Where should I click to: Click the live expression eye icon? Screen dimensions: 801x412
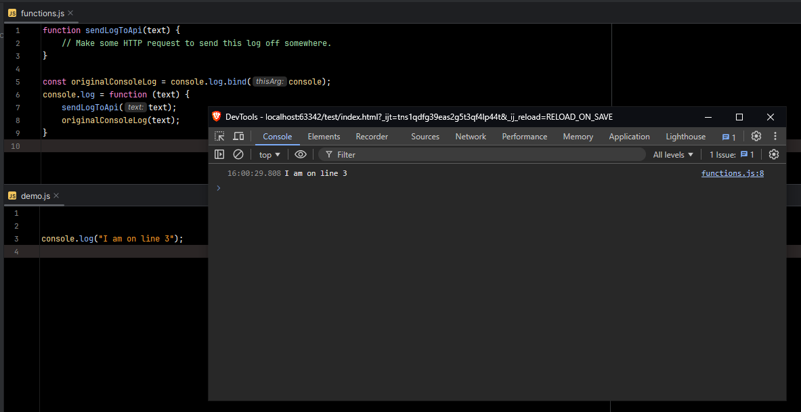pos(301,155)
